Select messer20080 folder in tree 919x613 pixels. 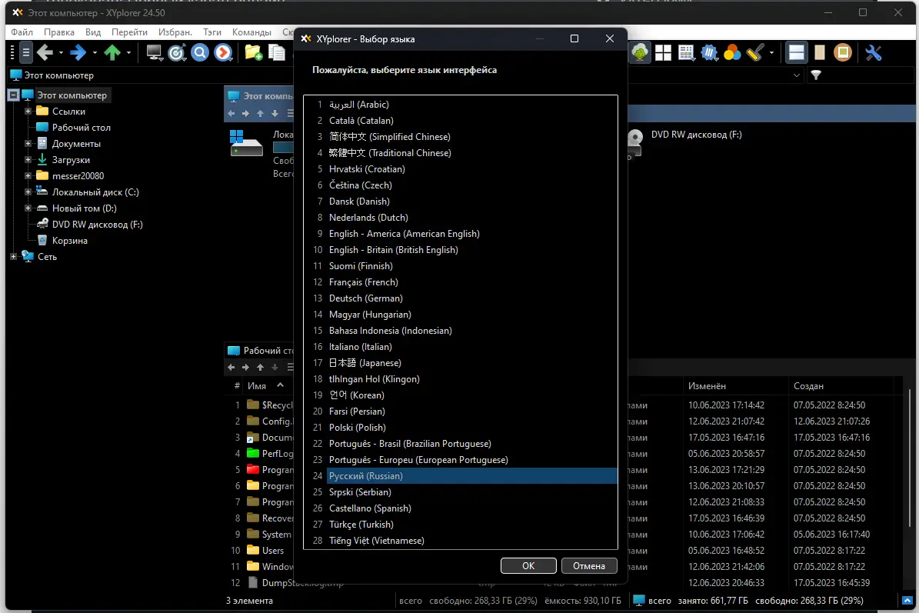click(78, 176)
